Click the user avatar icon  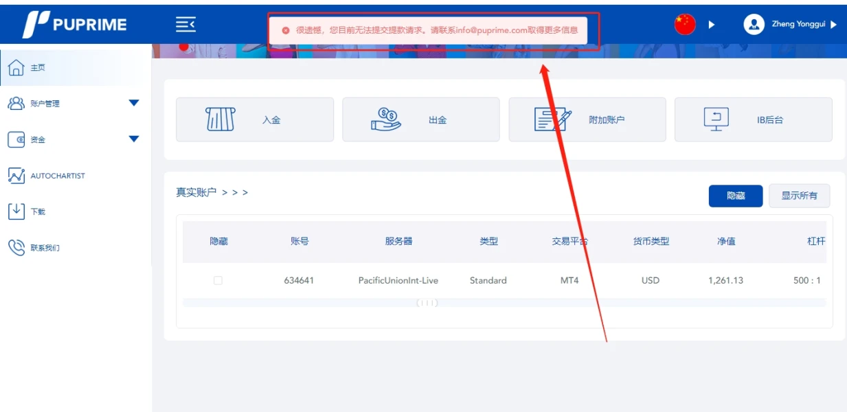point(754,25)
